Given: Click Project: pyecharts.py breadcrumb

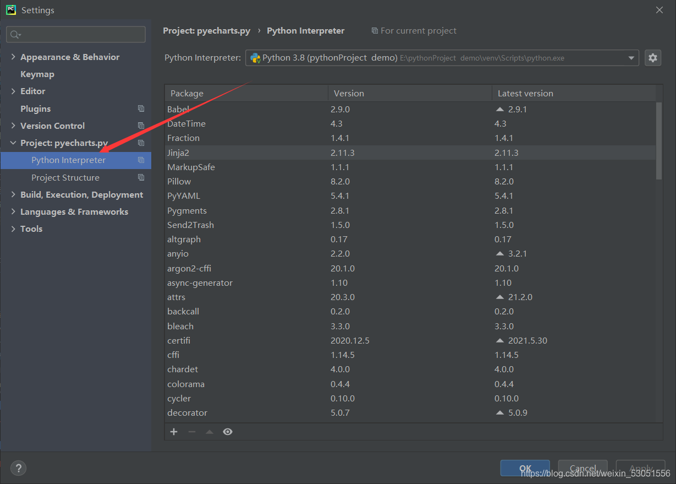Looking at the screenshot, I should (x=207, y=31).
